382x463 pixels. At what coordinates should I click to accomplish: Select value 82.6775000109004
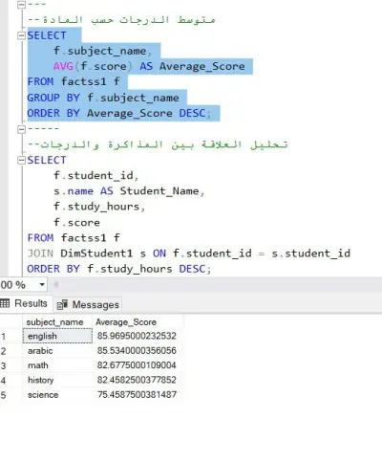tap(138, 365)
